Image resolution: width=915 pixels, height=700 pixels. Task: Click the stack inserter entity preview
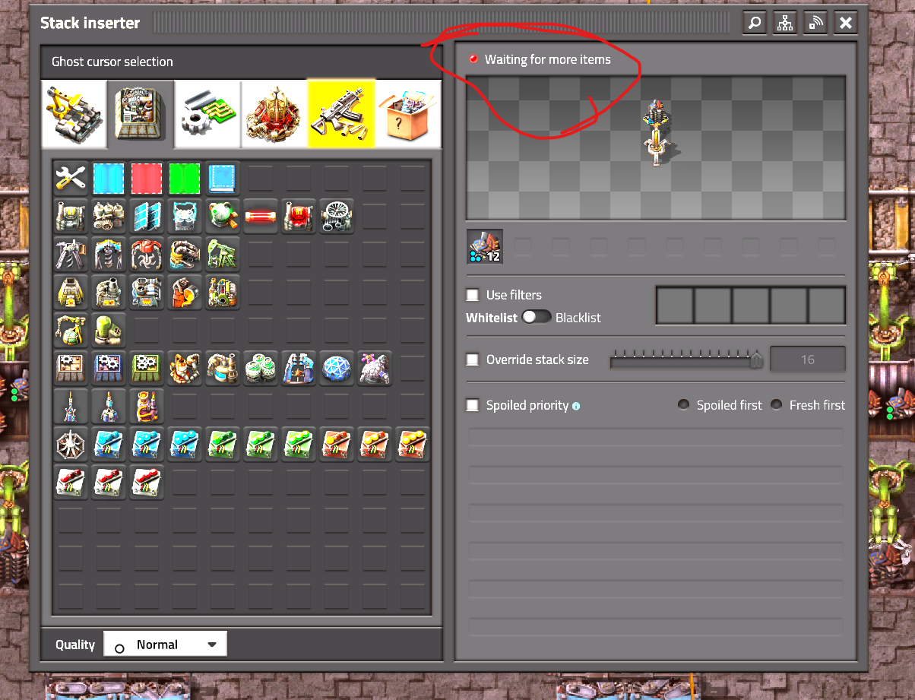[656, 133]
